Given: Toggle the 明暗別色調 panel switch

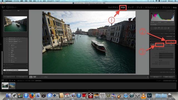Looking at the screenshot, I should coord(150,36).
